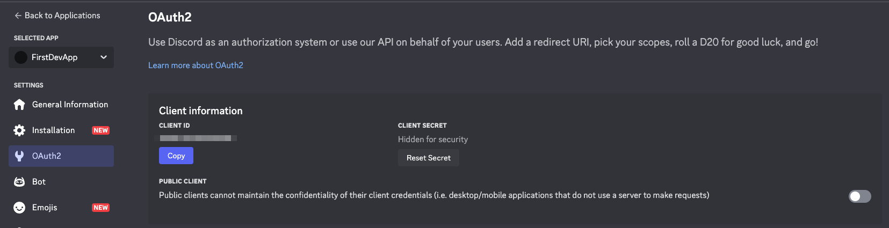The height and width of the screenshot is (228, 889).
Task: Click the FirstDevApp round avatar icon
Action: pyautogui.click(x=21, y=57)
